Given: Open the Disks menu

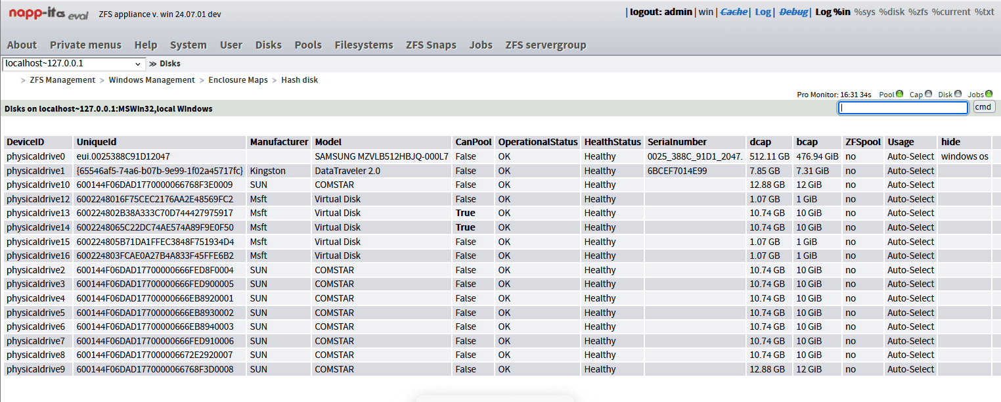Looking at the screenshot, I should 269,45.
